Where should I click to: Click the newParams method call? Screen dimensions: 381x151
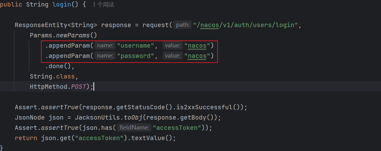[x=75, y=35]
